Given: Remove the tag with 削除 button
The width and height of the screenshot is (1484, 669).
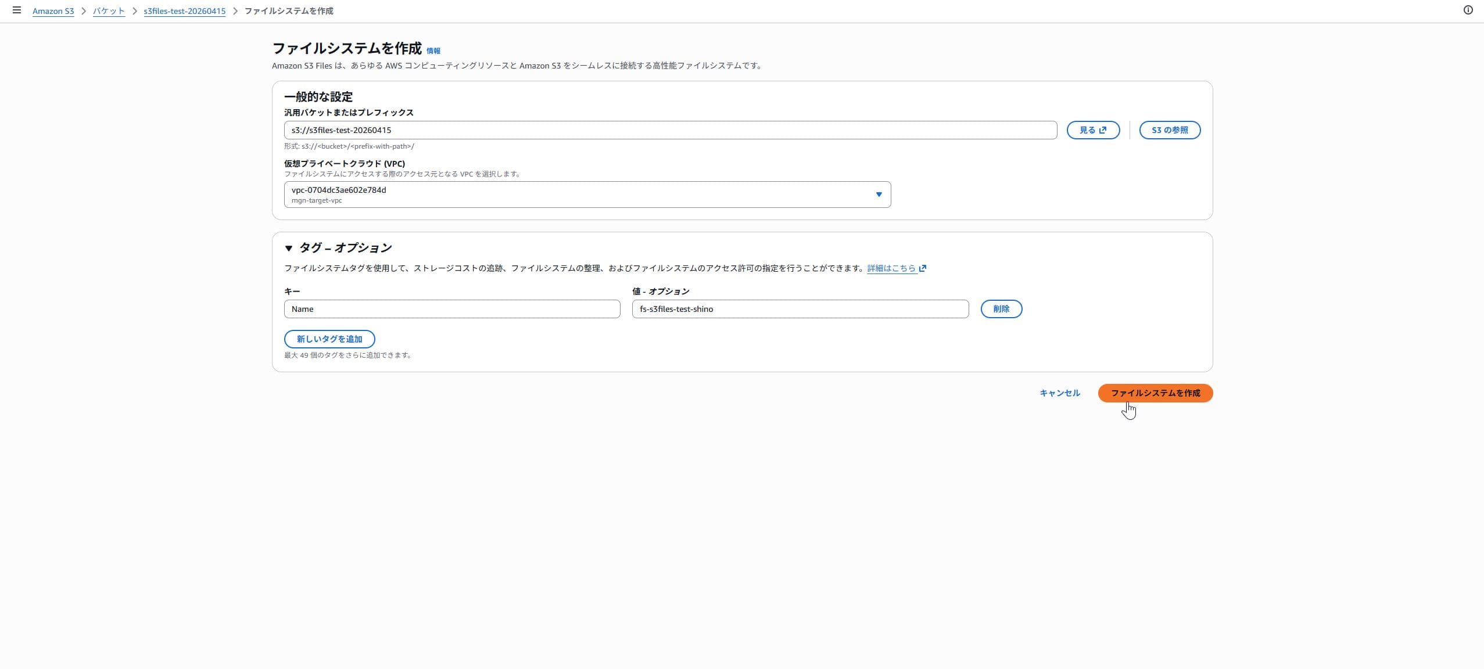Looking at the screenshot, I should click(x=1001, y=309).
